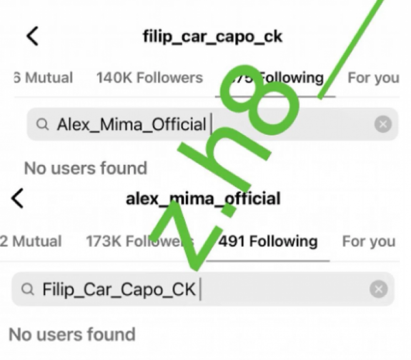411x360 pixels.
Task: Click magnifier icon before Alex_Mima_Official text
Action: pyautogui.click(x=42, y=124)
